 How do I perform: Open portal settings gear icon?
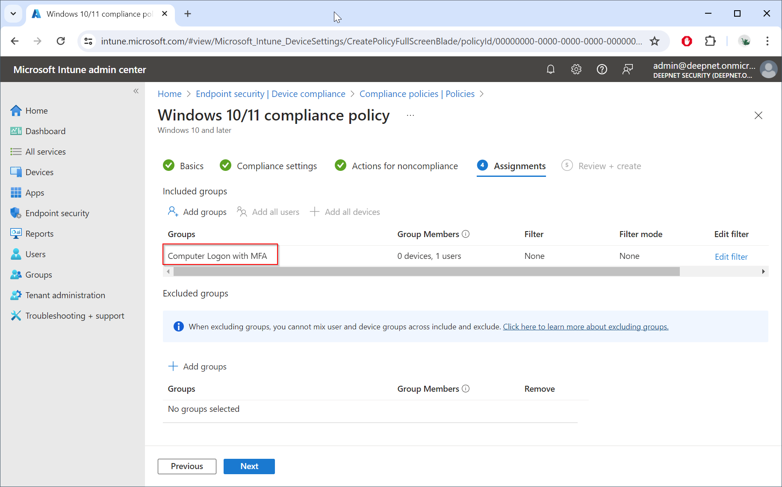click(x=576, y=69)
